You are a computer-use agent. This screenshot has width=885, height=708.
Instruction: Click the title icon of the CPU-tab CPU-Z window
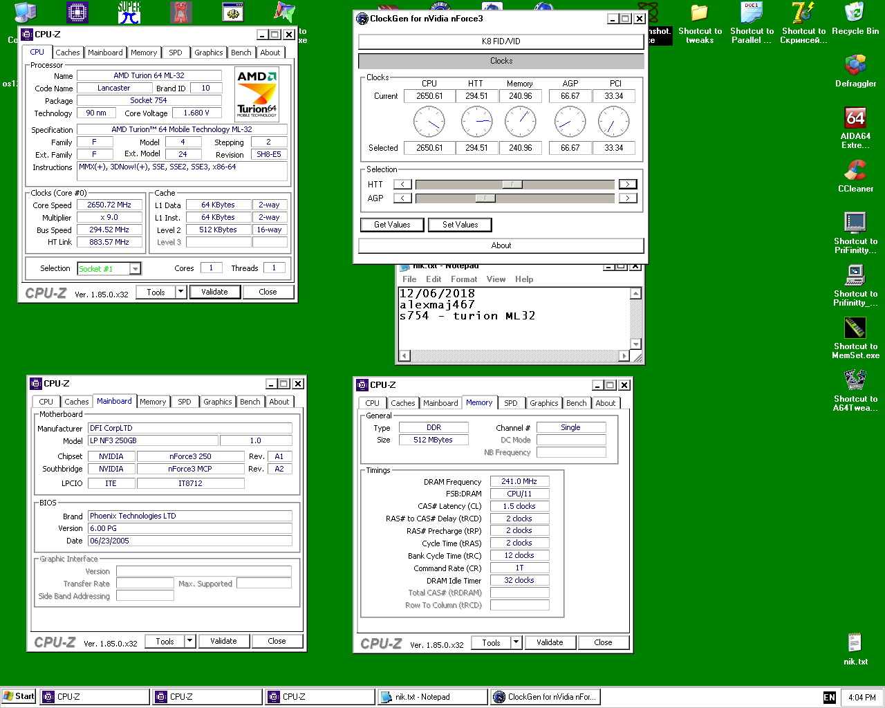(x=27, y=34)
